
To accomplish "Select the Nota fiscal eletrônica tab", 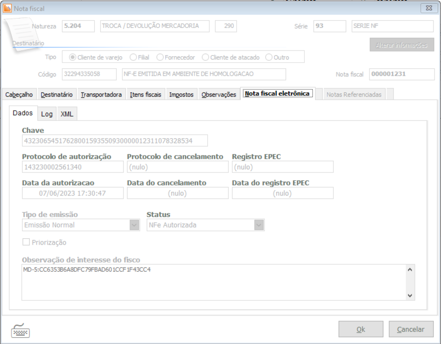I will (277, 94).
